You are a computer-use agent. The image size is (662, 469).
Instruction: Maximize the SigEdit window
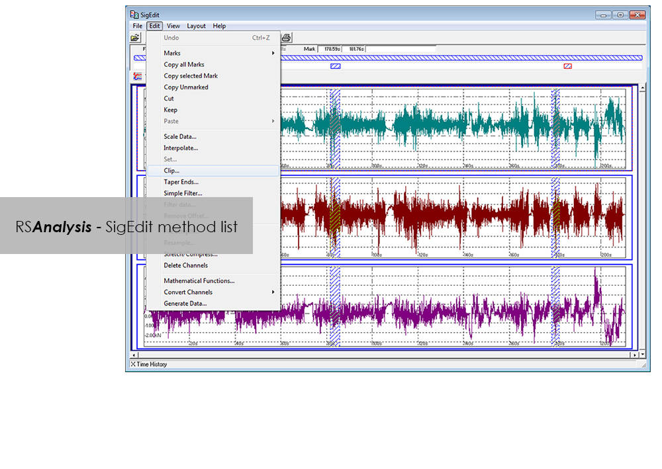pos(621,15)
